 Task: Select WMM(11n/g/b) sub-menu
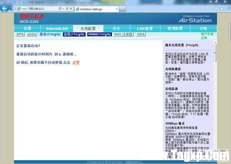point(99,35)
